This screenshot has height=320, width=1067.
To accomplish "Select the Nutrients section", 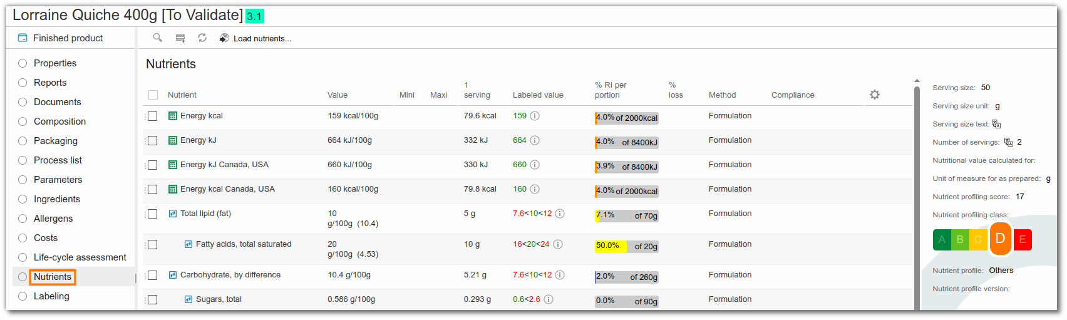I will click(53, 277).
